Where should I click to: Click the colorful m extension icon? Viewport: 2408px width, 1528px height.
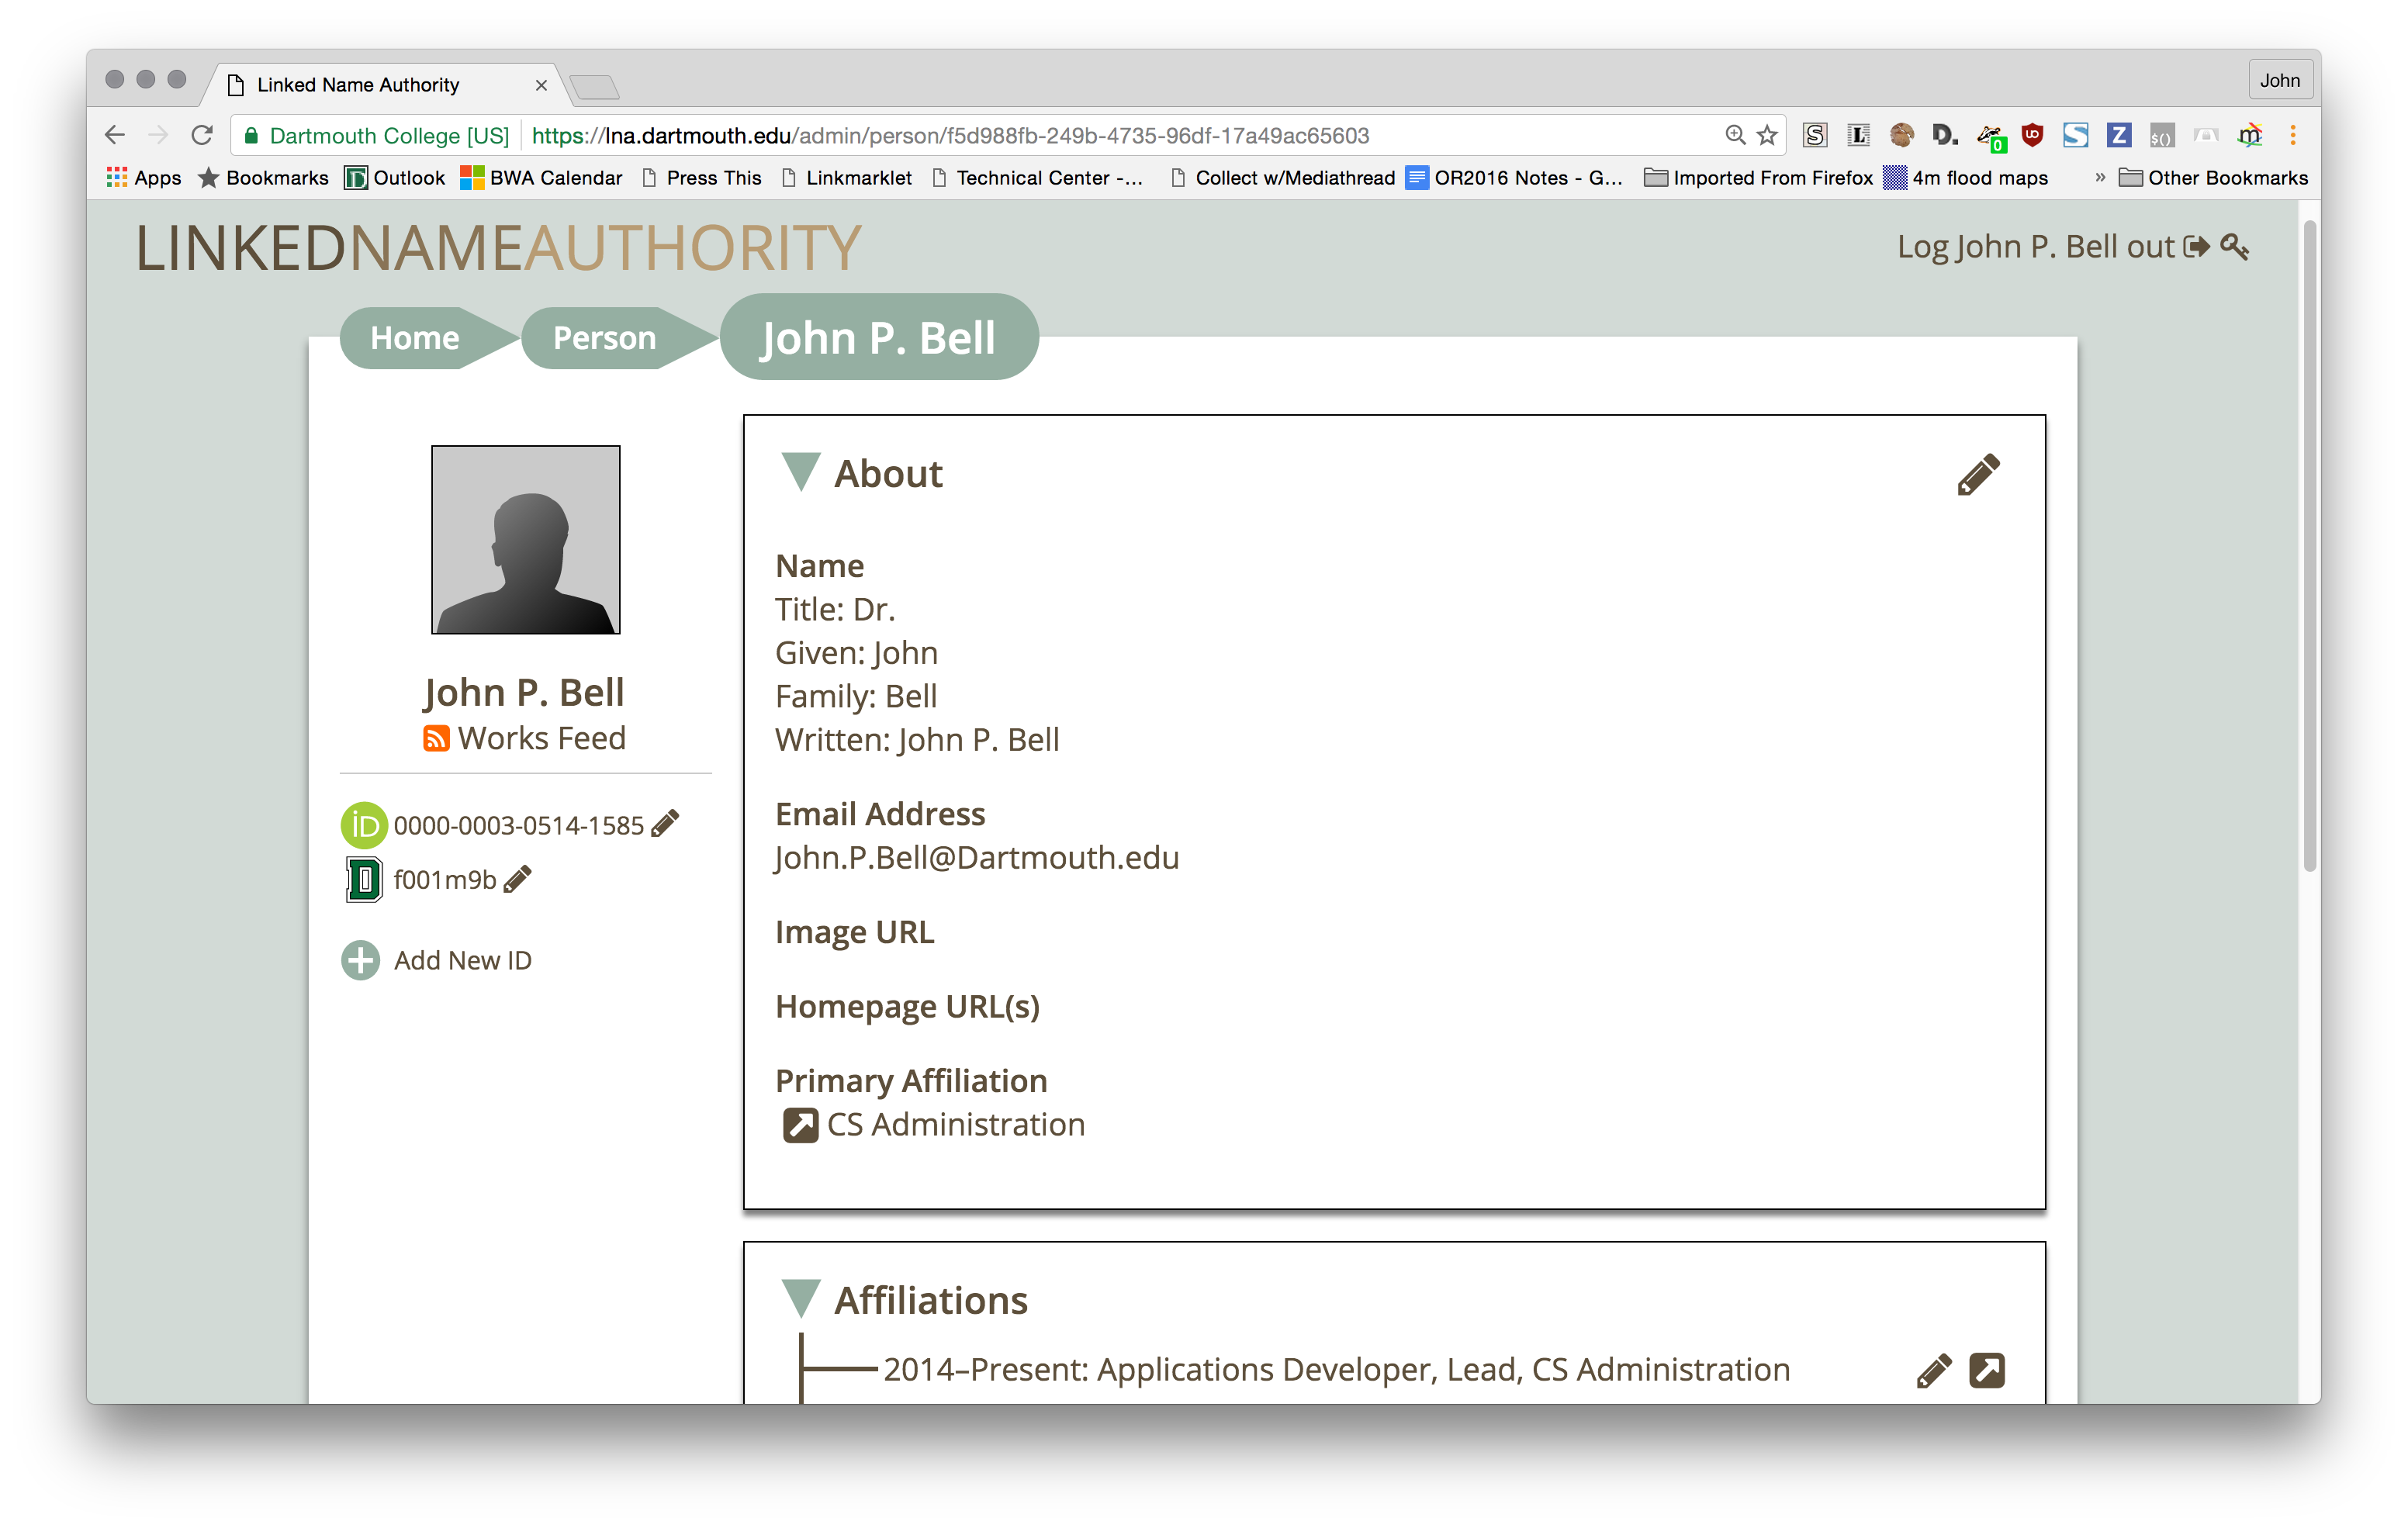point(2249,135)
